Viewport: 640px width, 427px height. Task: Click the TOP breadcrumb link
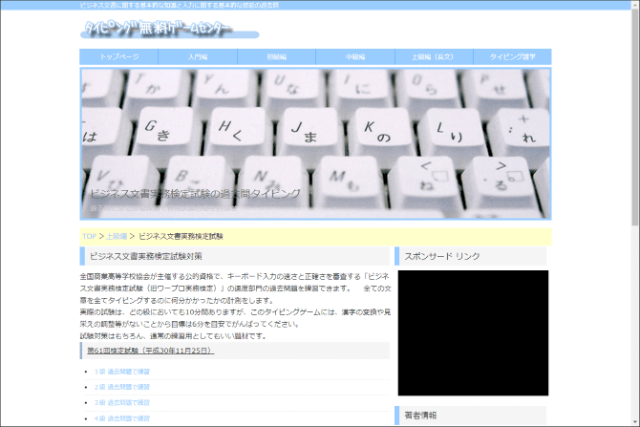(x=89, y=235)
